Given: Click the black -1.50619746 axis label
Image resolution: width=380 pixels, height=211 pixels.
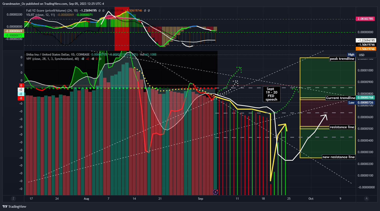Looking at the screenshot, I should [366, 45].
